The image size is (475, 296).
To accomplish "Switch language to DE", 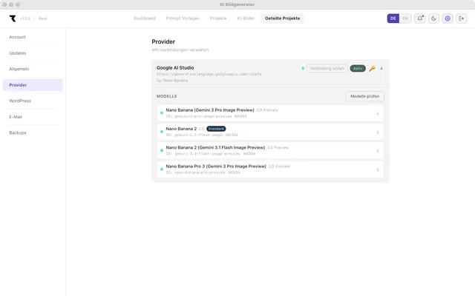I will (x=393, y=18).
